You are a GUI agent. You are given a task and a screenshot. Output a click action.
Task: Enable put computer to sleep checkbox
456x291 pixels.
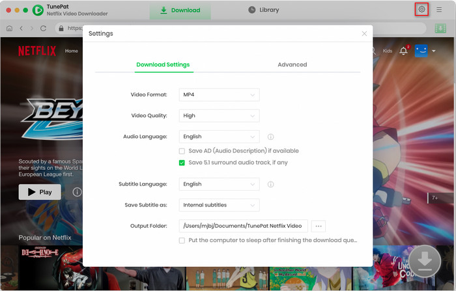click(182, 240)
